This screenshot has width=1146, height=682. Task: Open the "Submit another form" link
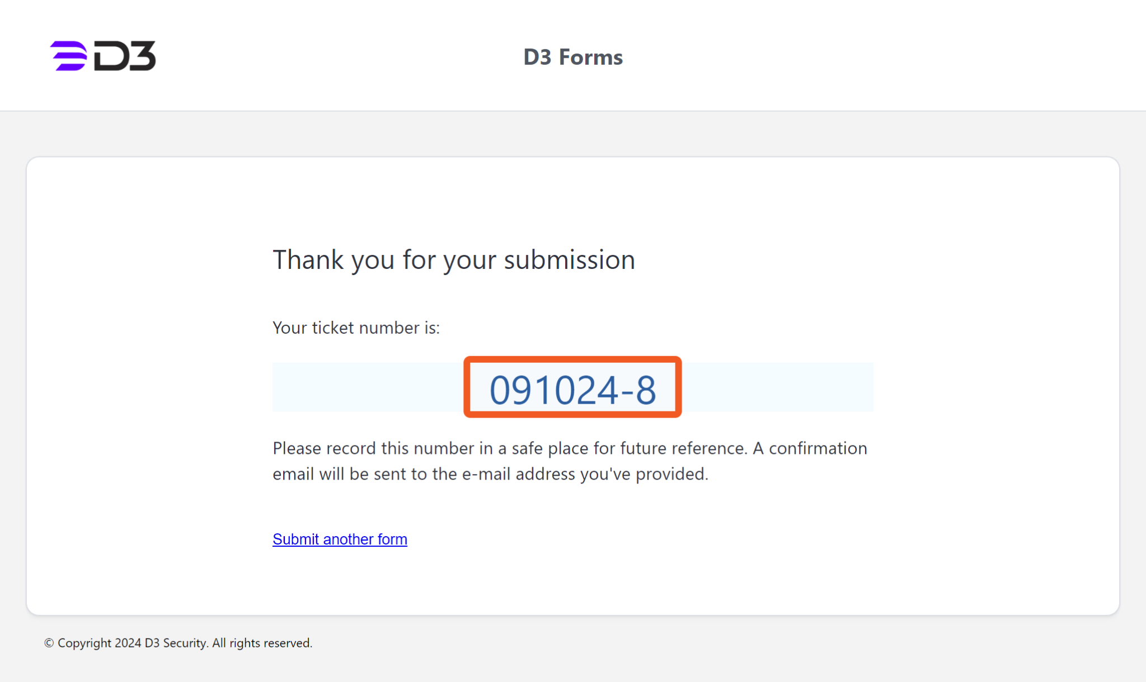(x=340, y=539)
